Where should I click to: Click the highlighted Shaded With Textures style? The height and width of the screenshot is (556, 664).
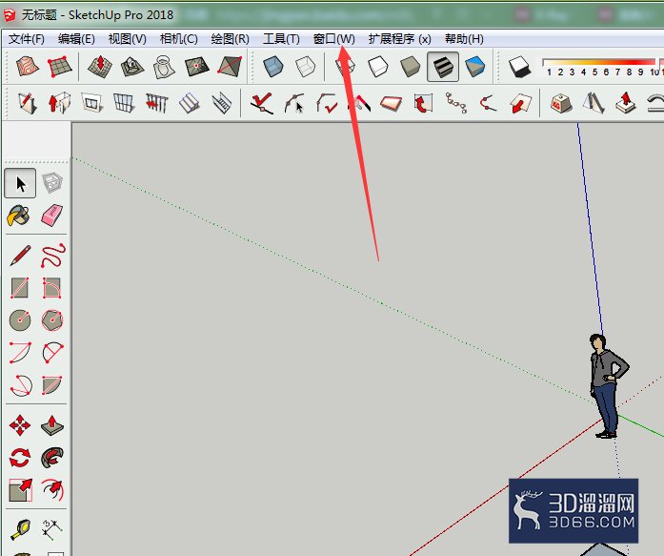point(443,67)
